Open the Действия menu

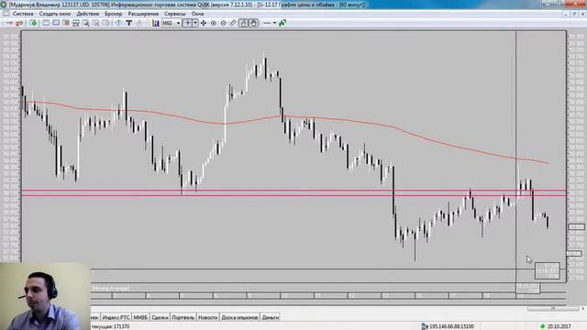click(x=88, y=14)
